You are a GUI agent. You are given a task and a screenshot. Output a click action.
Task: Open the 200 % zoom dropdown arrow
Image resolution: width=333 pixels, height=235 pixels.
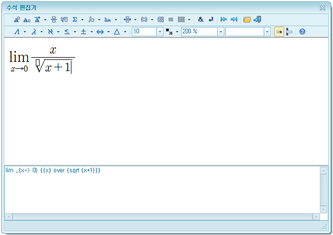(x=221, y=32)
